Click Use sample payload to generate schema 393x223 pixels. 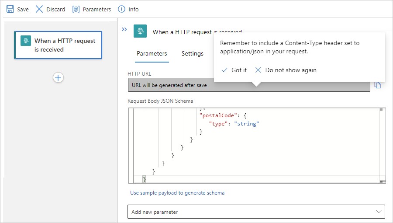tap(177, 193)
